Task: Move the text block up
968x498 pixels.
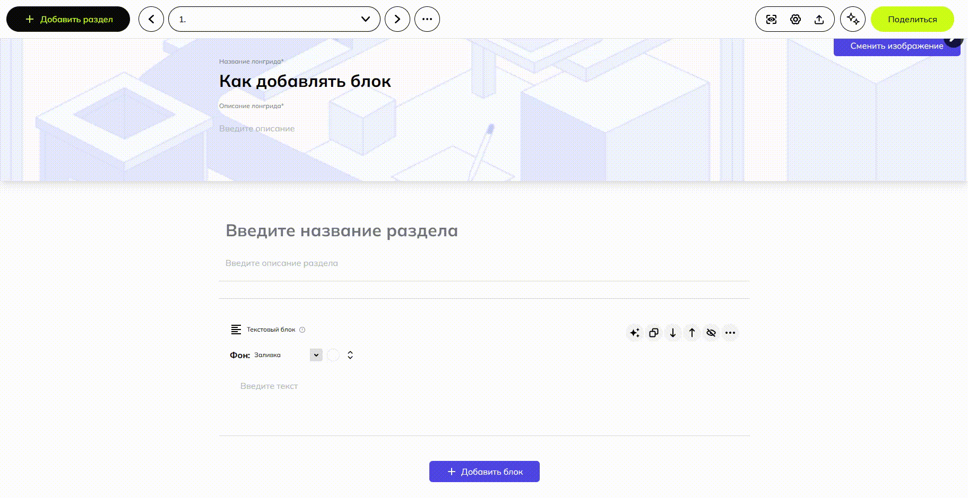Action: [692, 333]
